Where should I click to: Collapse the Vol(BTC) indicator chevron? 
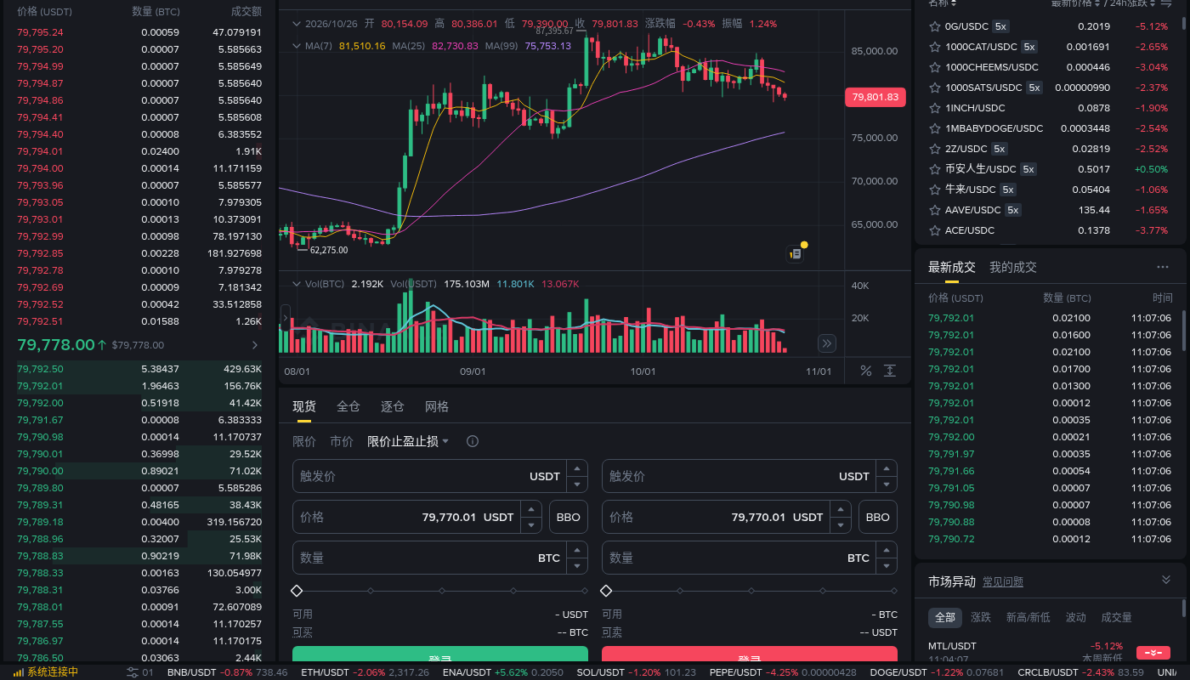[x=297, y=283]
